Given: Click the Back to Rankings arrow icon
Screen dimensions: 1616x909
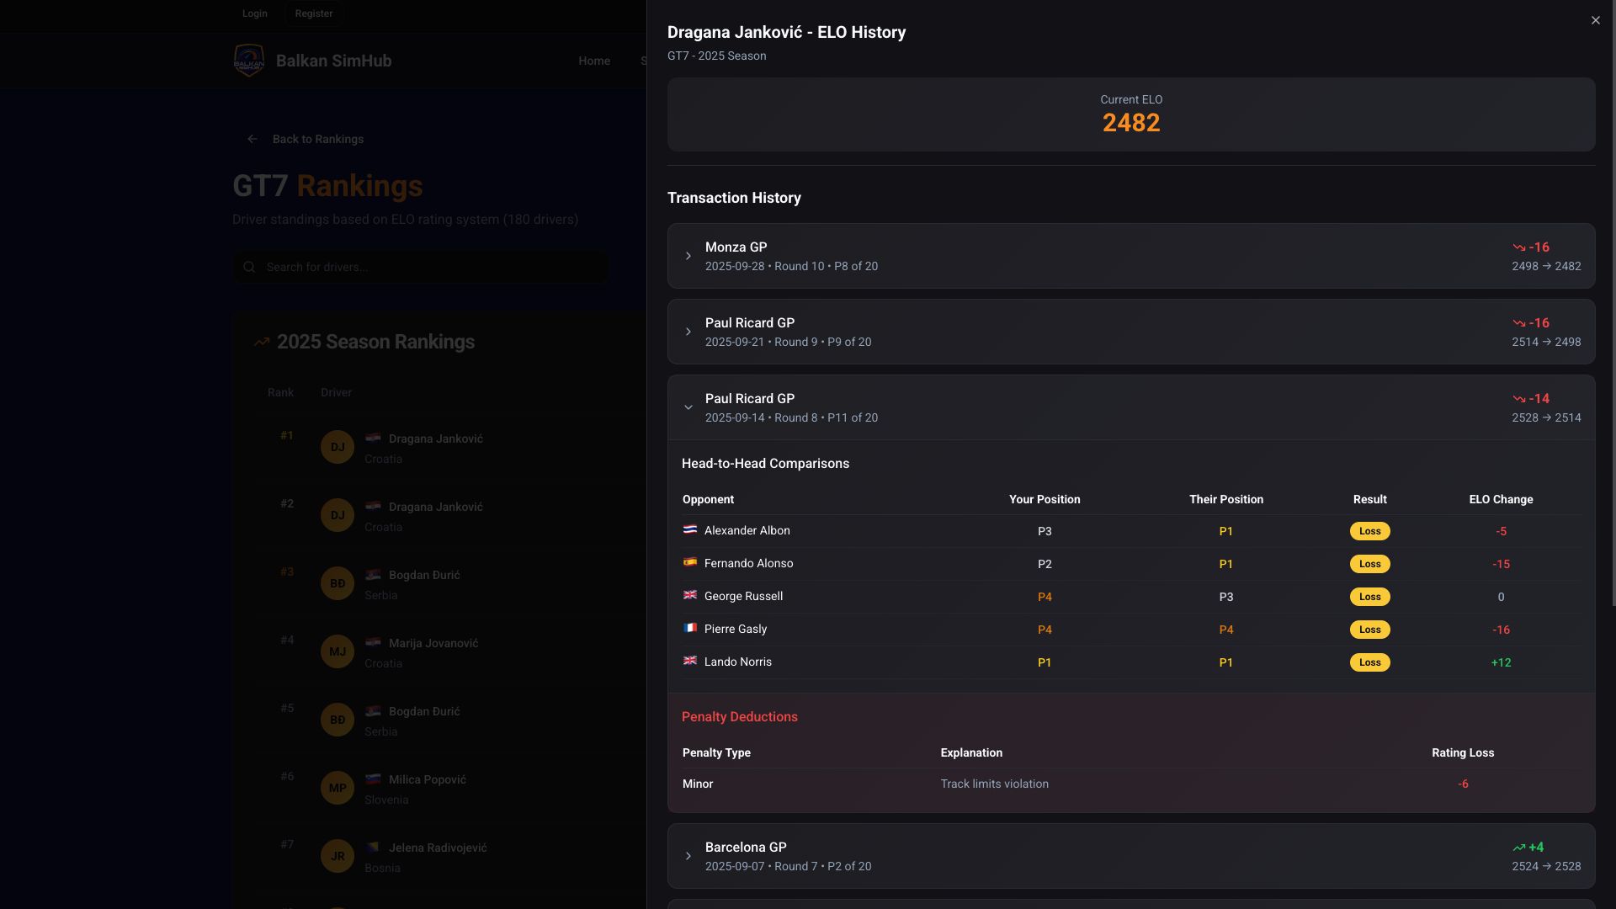Looking at the screenshot, I should pyautogui.click(x=252, y=139).
